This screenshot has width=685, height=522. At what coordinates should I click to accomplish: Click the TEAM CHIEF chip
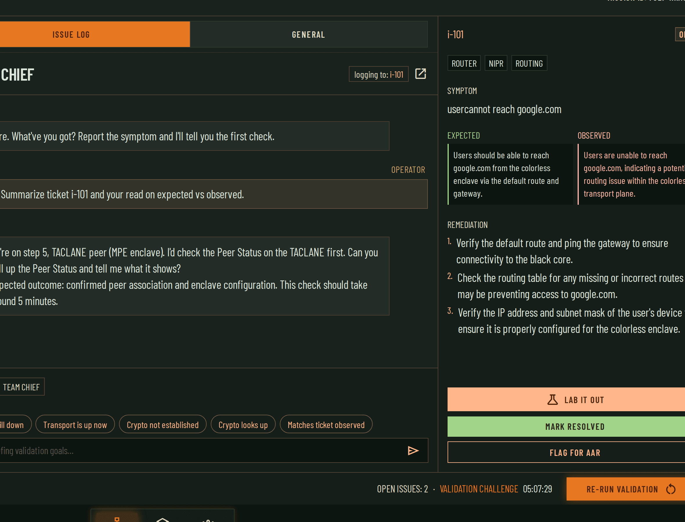pos(21,387)
